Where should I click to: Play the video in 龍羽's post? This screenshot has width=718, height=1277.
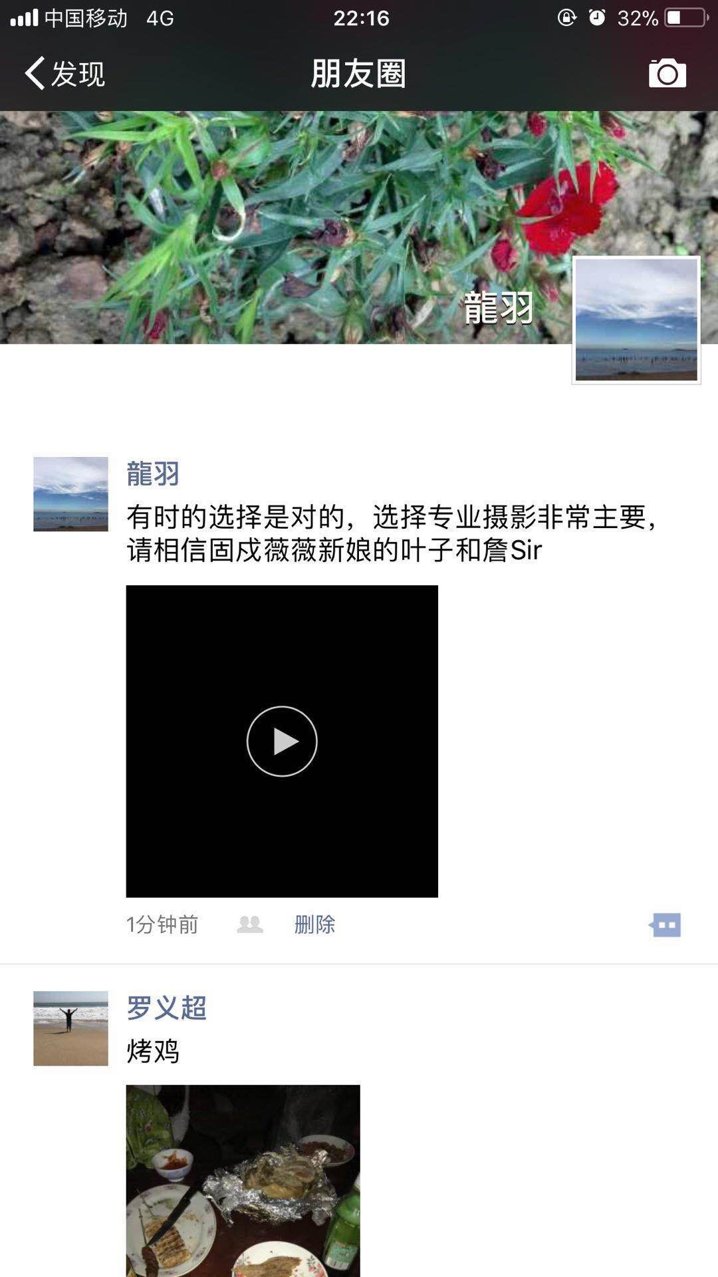point(282,741)
